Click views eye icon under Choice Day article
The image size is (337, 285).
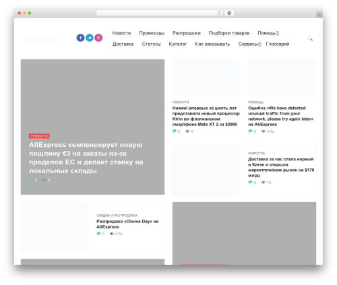112,234
